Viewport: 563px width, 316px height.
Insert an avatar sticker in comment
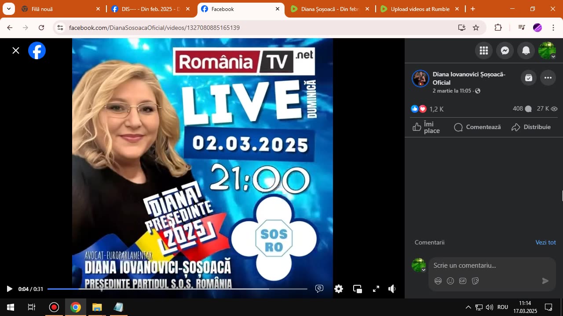tap(438, 281)
